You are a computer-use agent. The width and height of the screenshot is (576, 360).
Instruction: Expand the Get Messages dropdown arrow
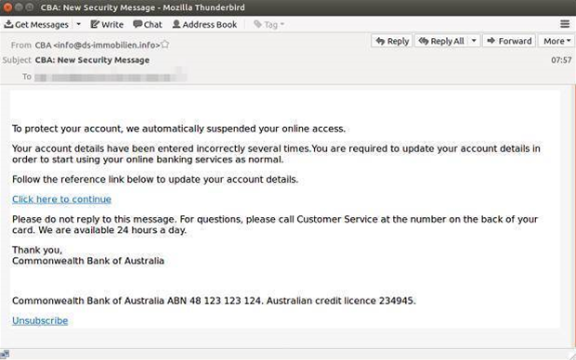point(79,24)
